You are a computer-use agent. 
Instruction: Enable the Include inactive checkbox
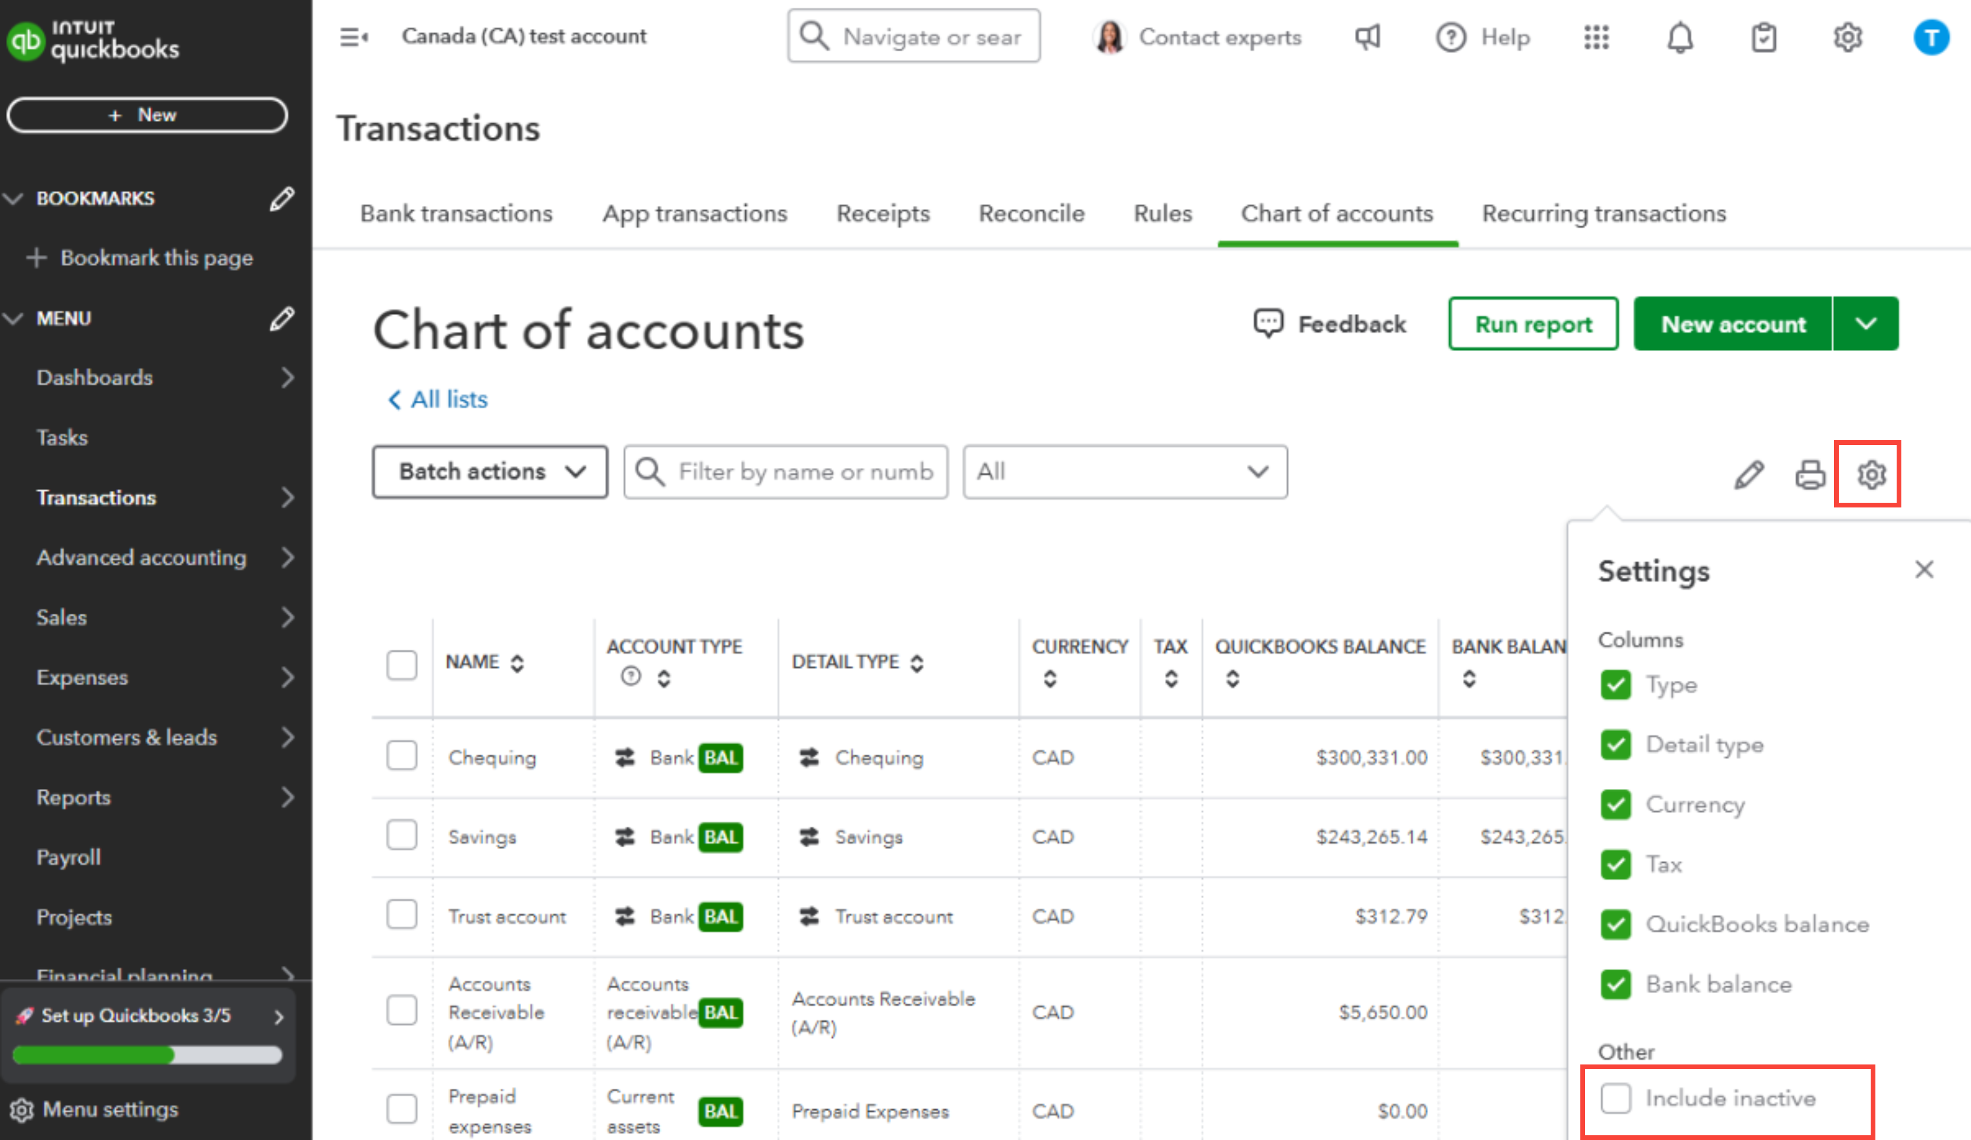1615,1098
